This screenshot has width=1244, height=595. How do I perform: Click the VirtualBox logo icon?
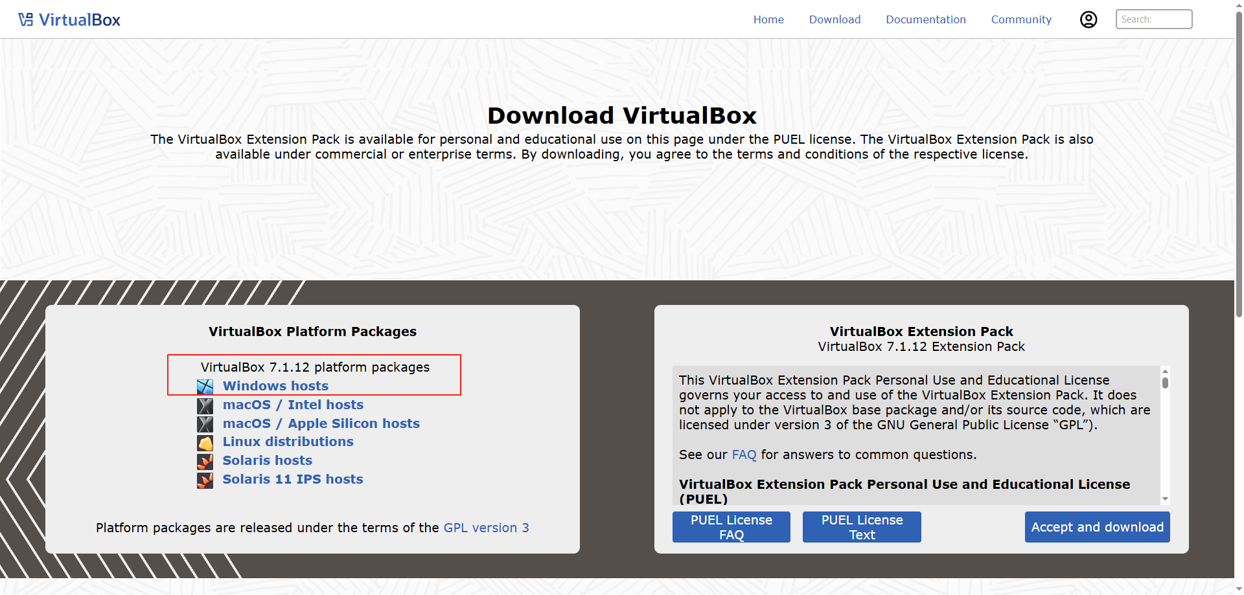pyautogui.click(x=25, y=19)
